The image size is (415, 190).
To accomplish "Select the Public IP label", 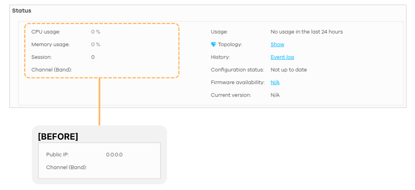I will 57,155.
